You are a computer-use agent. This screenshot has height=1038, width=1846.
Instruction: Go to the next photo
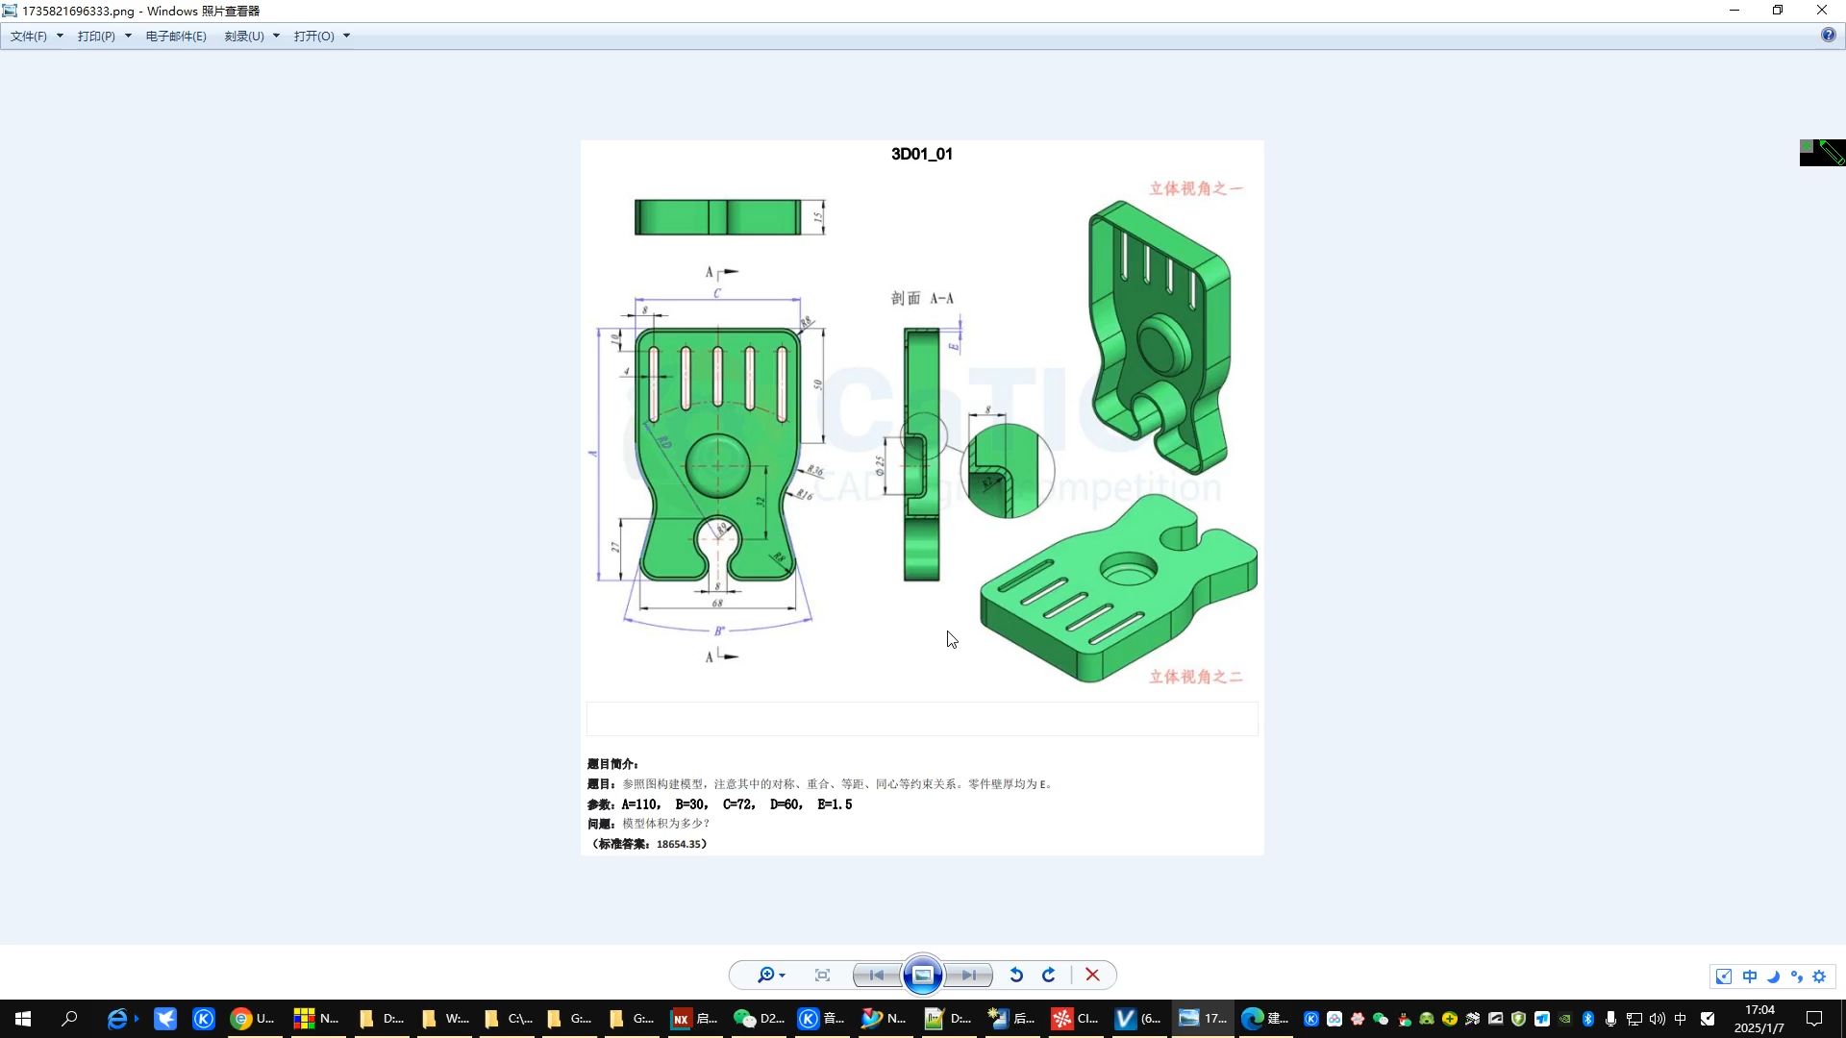pyautogui.click(x=968, y=975)
